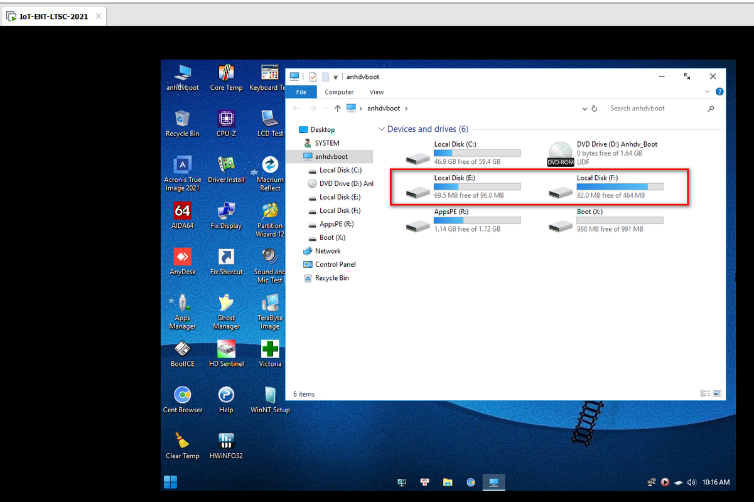Viewport: 754px width, 502px height.
Task: Click the volume speaker icon in tray
Action: [x=691, y=483]
